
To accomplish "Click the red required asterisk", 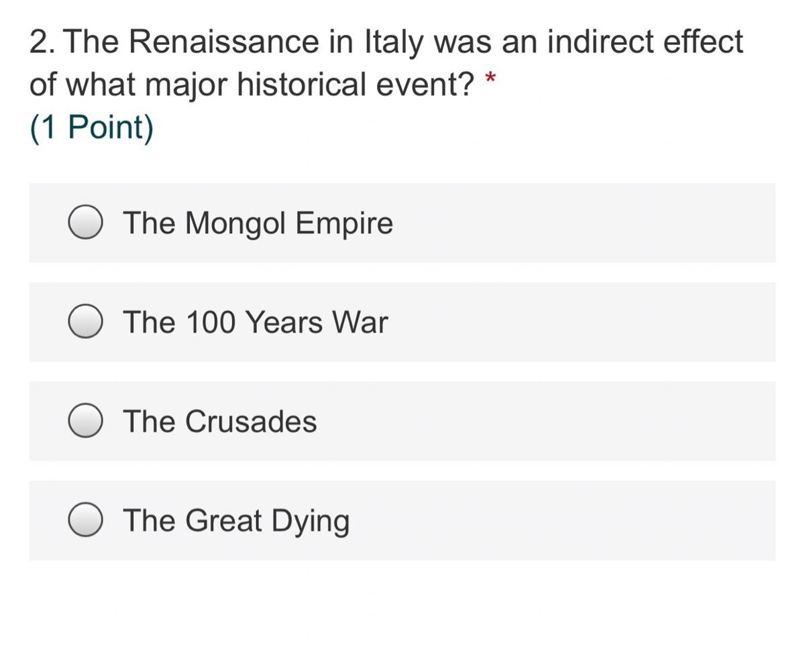I will click(x=490, y=79).
